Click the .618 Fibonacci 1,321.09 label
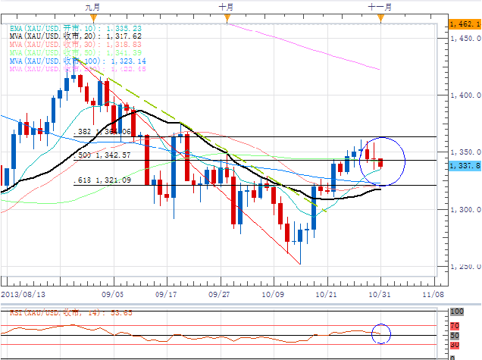 click(102, 180)
